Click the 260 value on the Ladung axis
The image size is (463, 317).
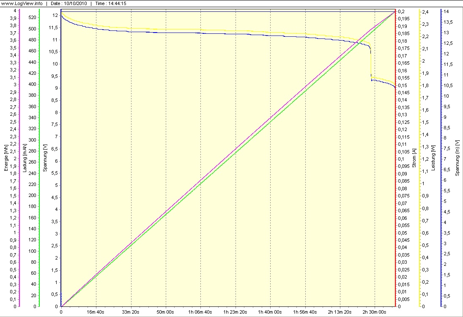coord(32,162)
